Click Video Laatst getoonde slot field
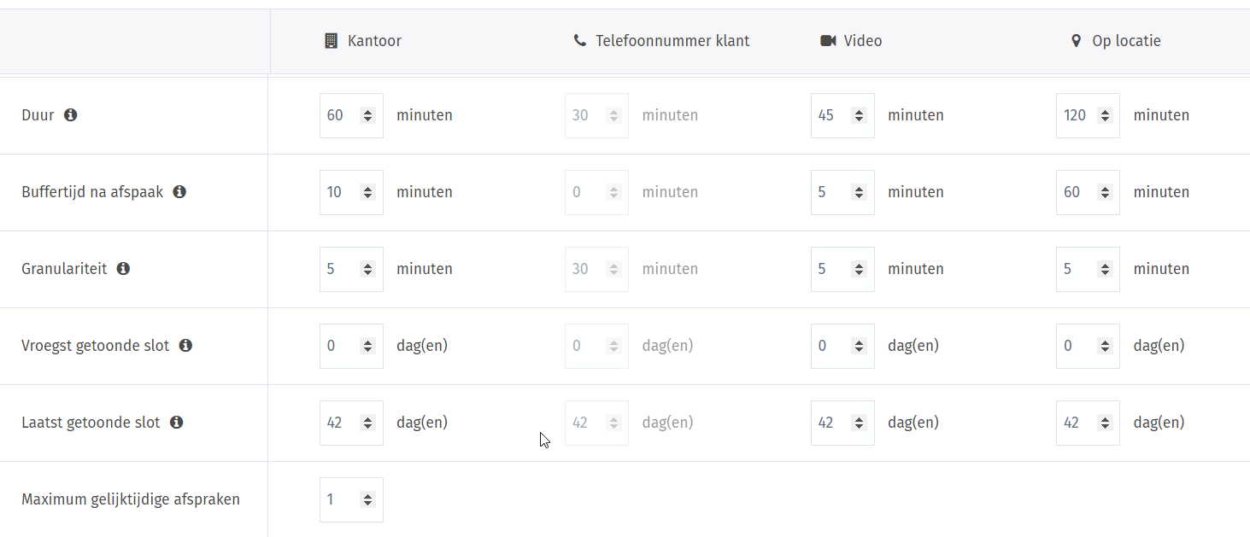The width and height of the screenshot is (1250, 537). [842, 423]
